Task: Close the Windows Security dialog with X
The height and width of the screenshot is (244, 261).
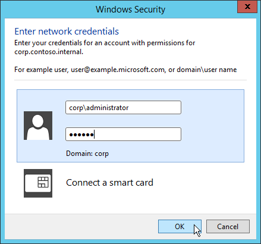Action: click(x=247, y=7)
